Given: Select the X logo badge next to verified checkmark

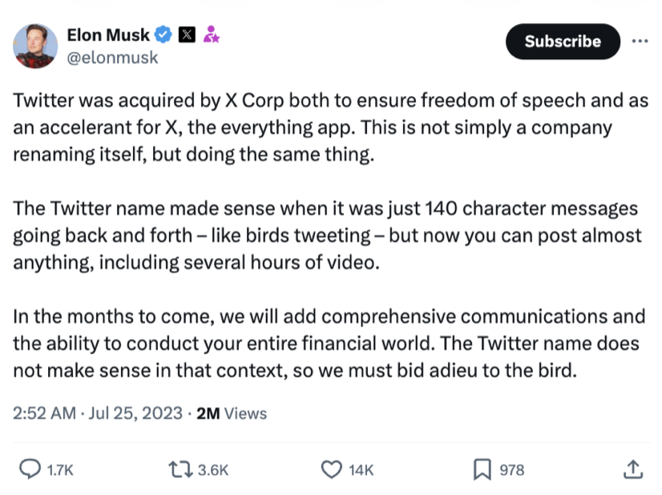Looking at the screenshot, I should [x=185, y=34].
